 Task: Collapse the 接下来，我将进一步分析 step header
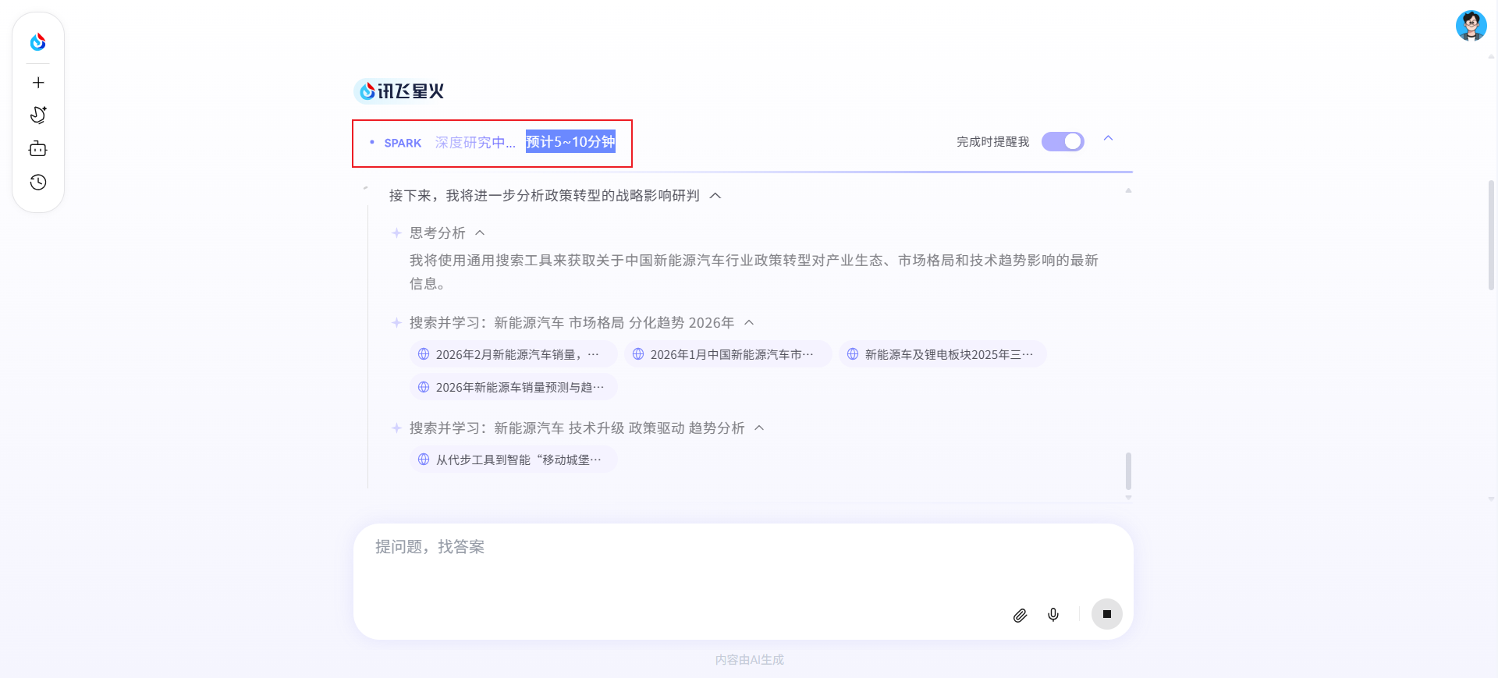pos(715,196)
